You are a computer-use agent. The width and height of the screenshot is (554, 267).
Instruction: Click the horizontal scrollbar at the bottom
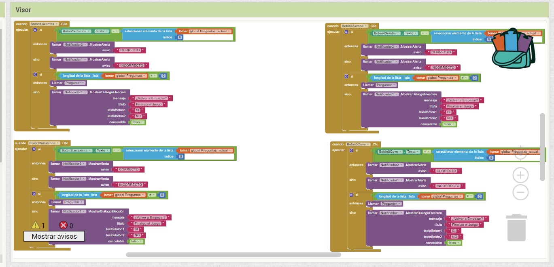click(x=233, y=254)
